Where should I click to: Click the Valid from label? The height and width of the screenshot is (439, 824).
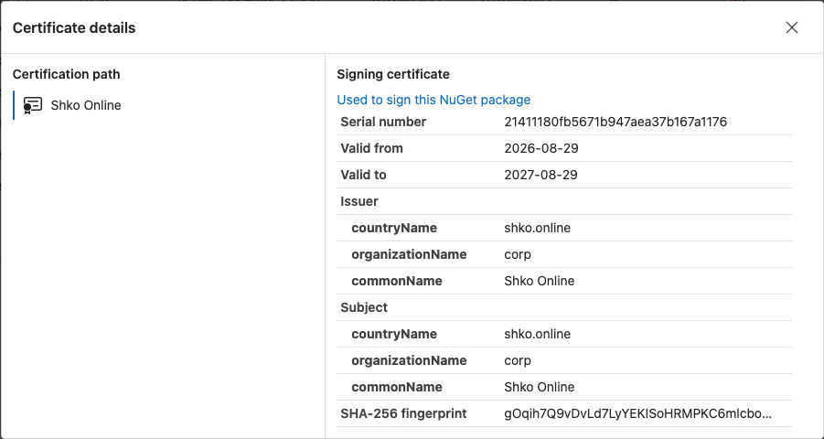(371, 148)
